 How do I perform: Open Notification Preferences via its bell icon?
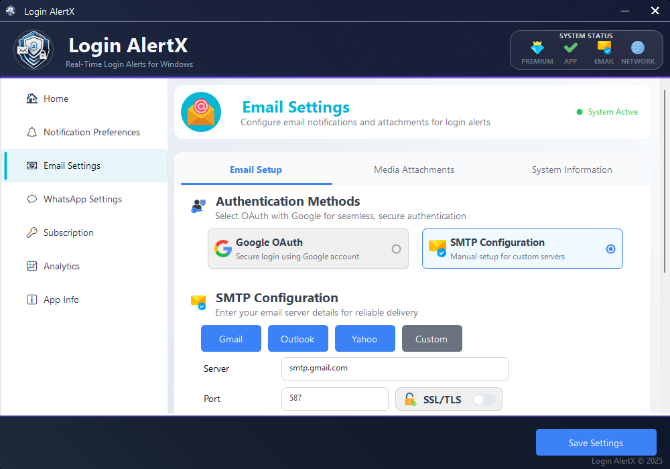[31, 132]
